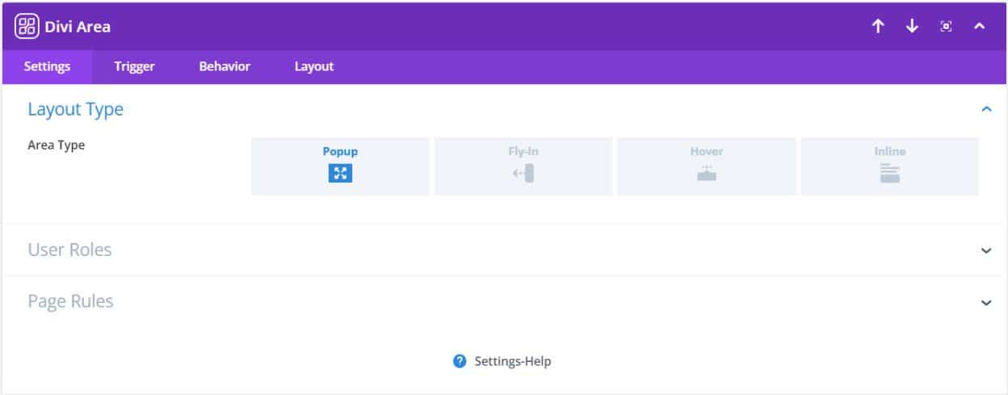1008x395 pixels.
Task: Click the Page Rules heading
Action: [x=70, y=301]
